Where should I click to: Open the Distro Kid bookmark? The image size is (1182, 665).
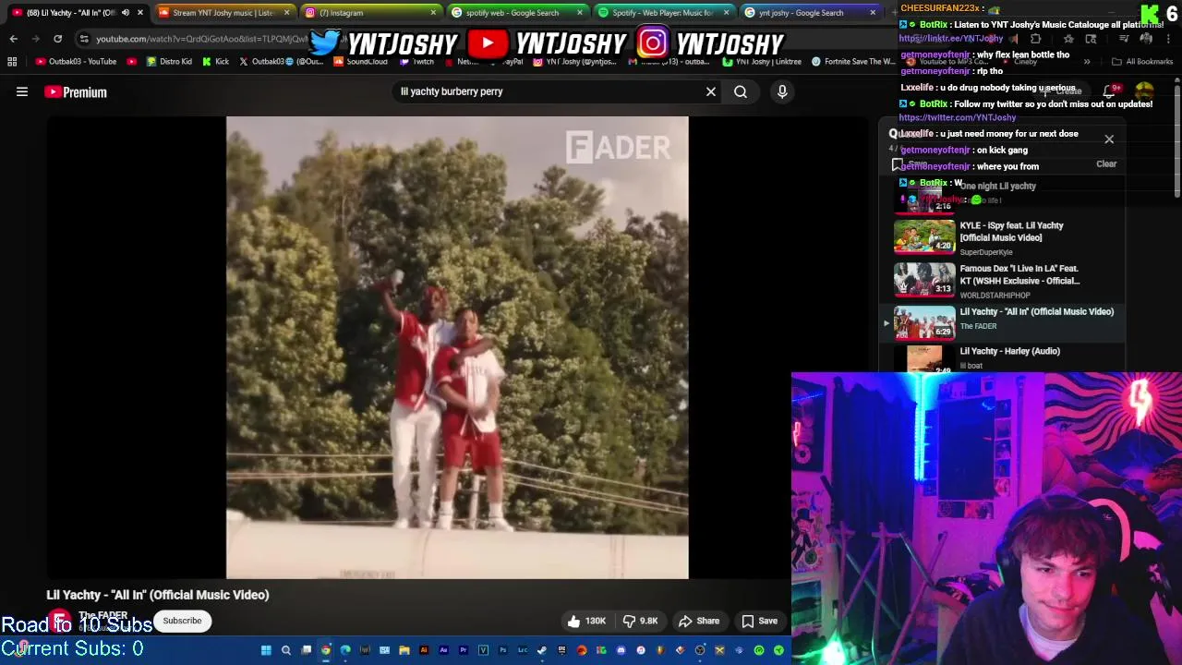coord(169,62)
